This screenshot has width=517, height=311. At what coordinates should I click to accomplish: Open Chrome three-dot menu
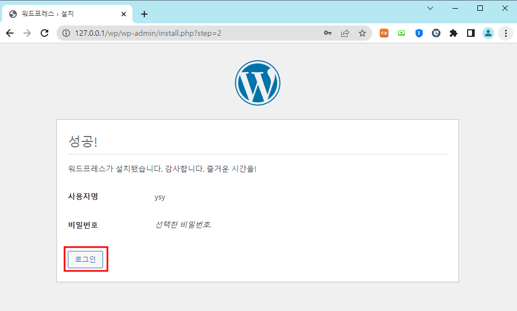coord(506,33)
